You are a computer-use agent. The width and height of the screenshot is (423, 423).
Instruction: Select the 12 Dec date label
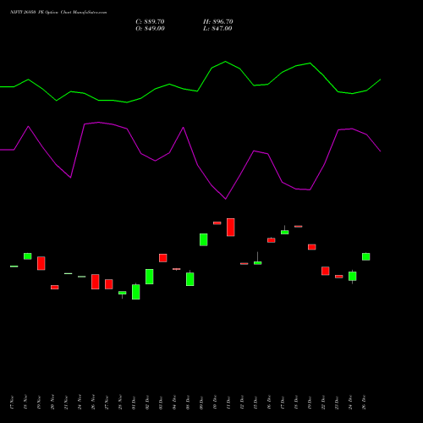(242, 403)
